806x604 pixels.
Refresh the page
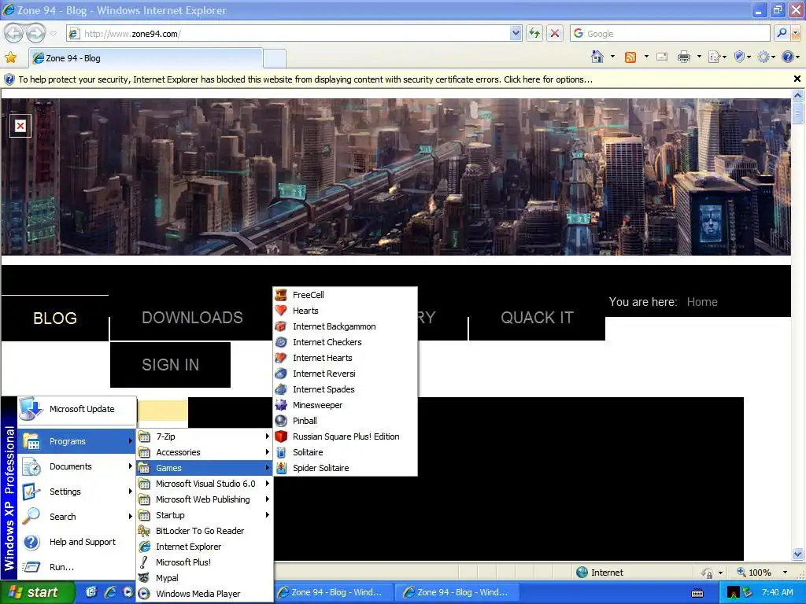[534, 33]
